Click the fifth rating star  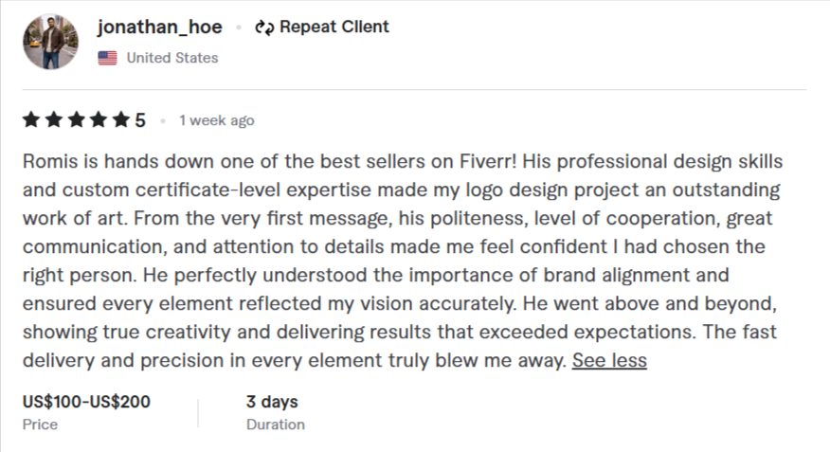click(120, 120)
